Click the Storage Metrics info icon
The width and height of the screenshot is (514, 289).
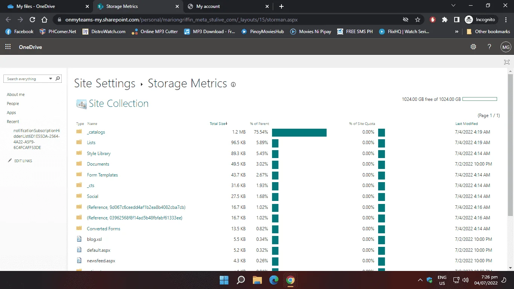233,85
